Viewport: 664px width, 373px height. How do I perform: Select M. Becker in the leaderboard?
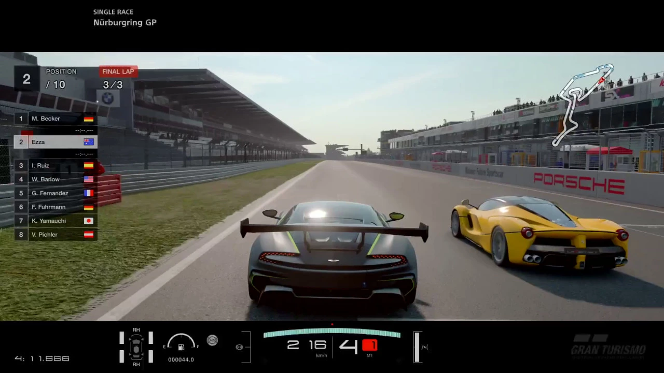[56, 119]
